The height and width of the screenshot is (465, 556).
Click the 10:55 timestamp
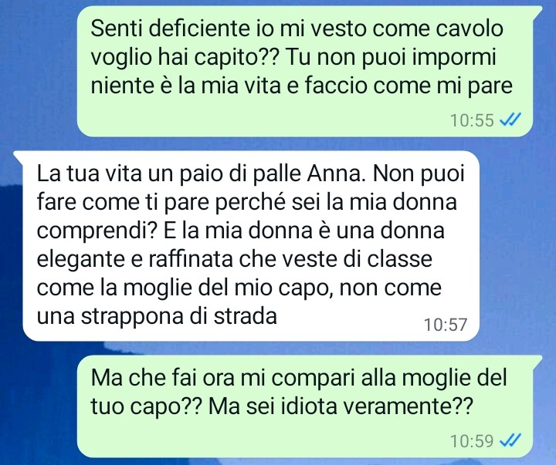point(472,120)
